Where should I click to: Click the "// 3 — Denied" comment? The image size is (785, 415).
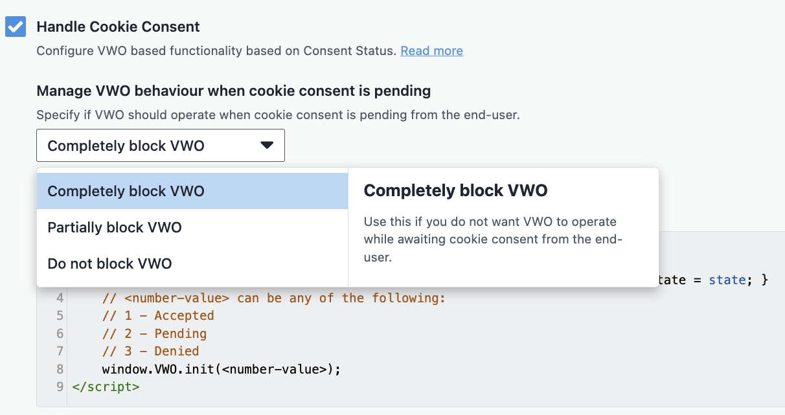(150, 351)
